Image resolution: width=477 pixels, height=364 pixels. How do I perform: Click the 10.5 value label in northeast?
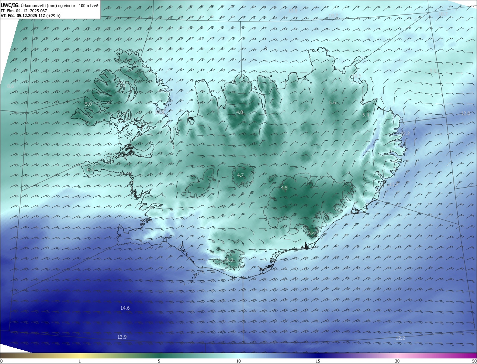click(x=357, y=76)
